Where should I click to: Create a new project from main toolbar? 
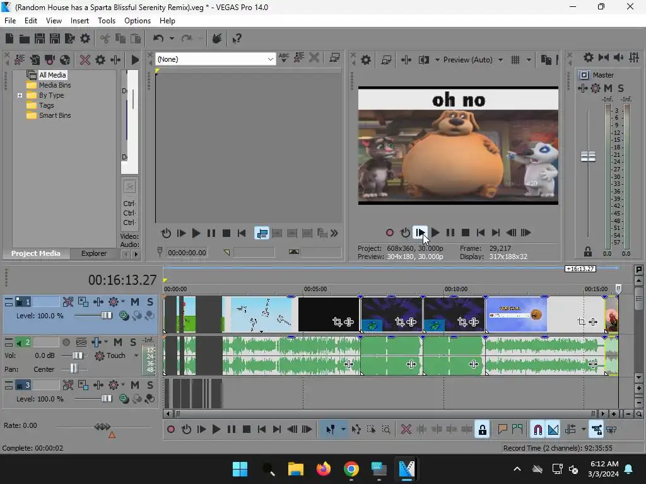point(9,38)
